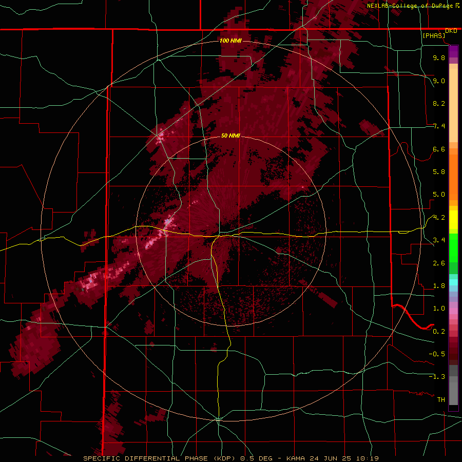Click the "[PHAS]" legend header
Screen dimensions: 462x462
(x=434, y=36)
